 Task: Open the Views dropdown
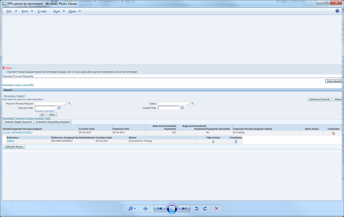coord(338,99)
